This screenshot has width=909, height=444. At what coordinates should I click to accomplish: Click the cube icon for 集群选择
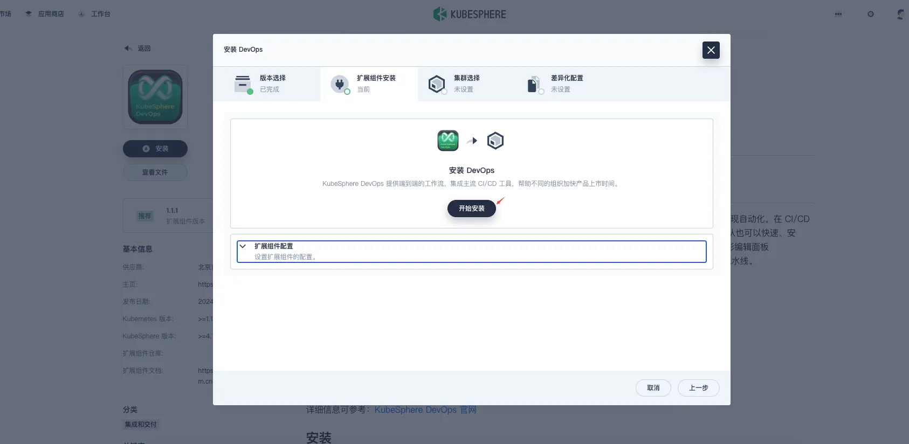pos(437,84)
